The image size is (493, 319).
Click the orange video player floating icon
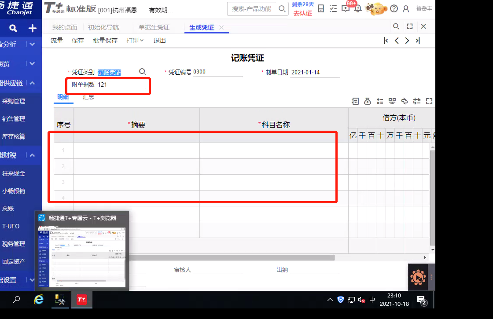tap(418, 278)
